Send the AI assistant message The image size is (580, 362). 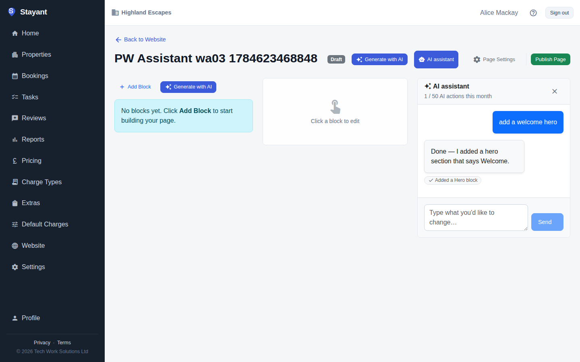point(547,222)
